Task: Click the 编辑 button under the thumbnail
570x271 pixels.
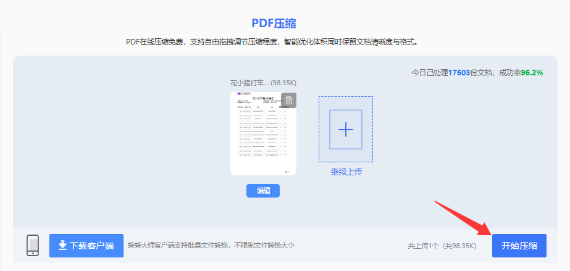Action: [263, 191]
